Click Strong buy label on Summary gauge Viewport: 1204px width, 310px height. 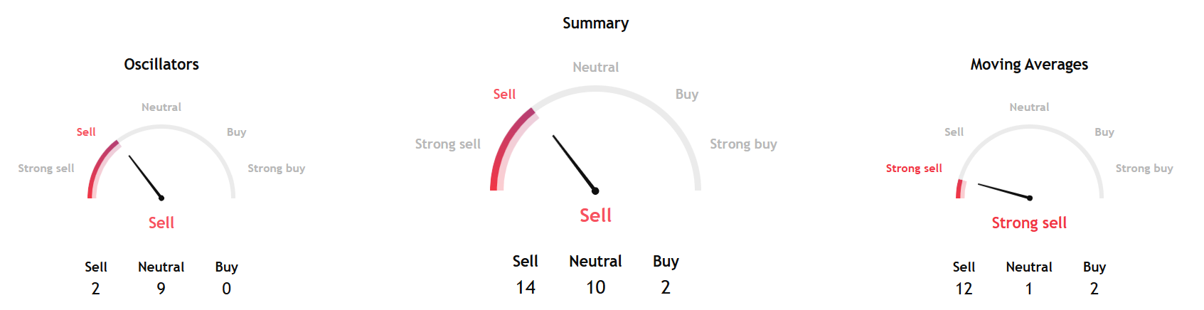pyautogui.click(x=743, y=144)
